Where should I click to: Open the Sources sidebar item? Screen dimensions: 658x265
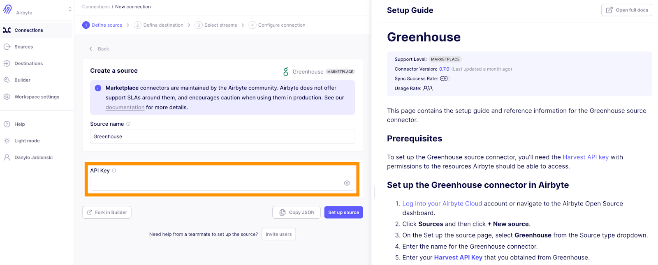pos(23,47)
